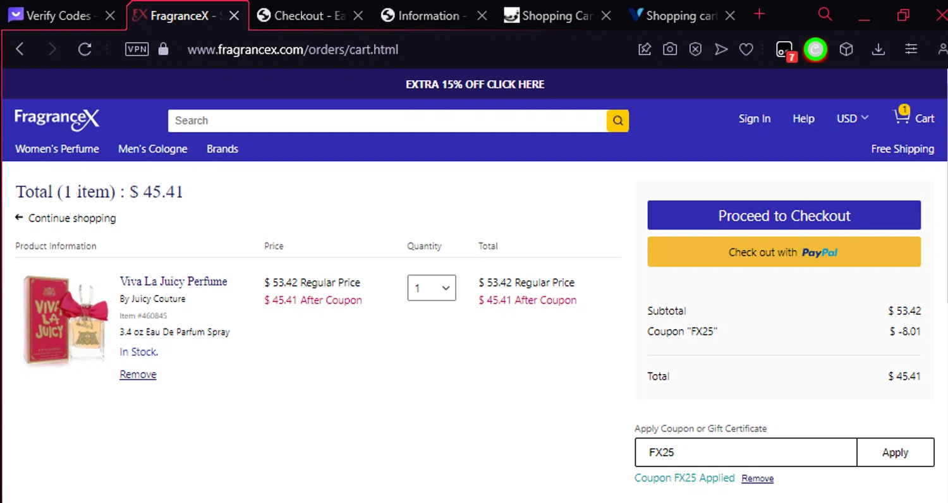
Task: Click 'Coupon "FX25"' summary row
Action: (784, 331)
